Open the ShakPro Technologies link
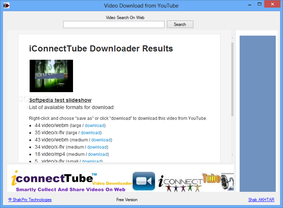Image resolution: width=283 pixels, height=208 pixels. point(30,200)
